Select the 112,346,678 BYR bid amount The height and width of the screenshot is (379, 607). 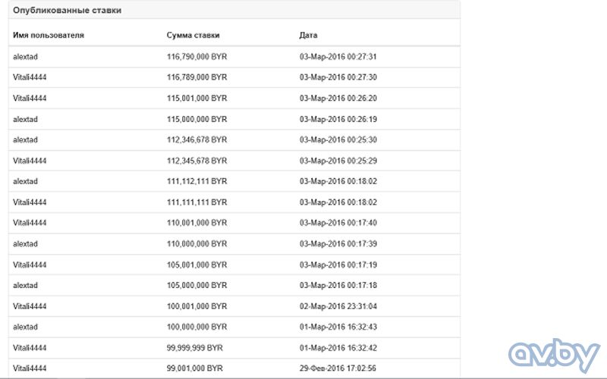197,139
